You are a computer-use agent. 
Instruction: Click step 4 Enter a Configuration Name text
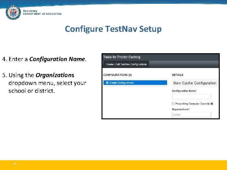[x=44, y=59]
